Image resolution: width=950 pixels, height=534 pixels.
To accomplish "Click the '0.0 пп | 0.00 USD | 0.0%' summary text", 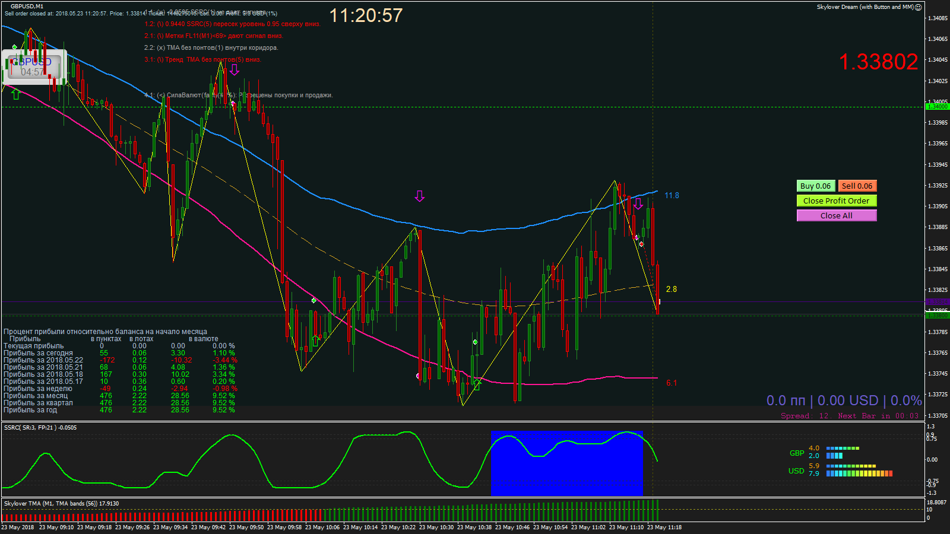I will [x=844, y=401].
